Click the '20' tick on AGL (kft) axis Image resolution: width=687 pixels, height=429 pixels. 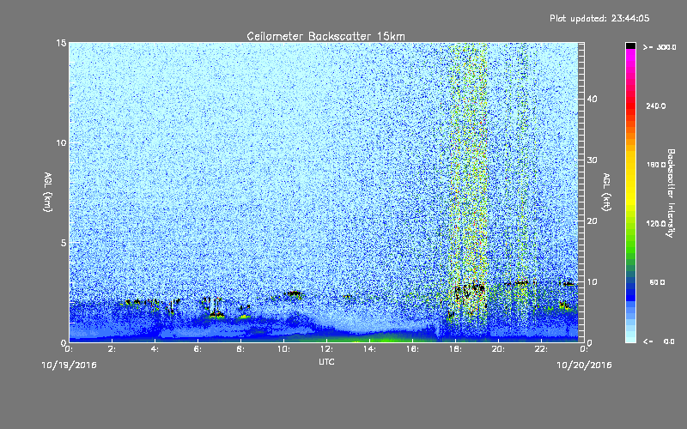(592, 221)
